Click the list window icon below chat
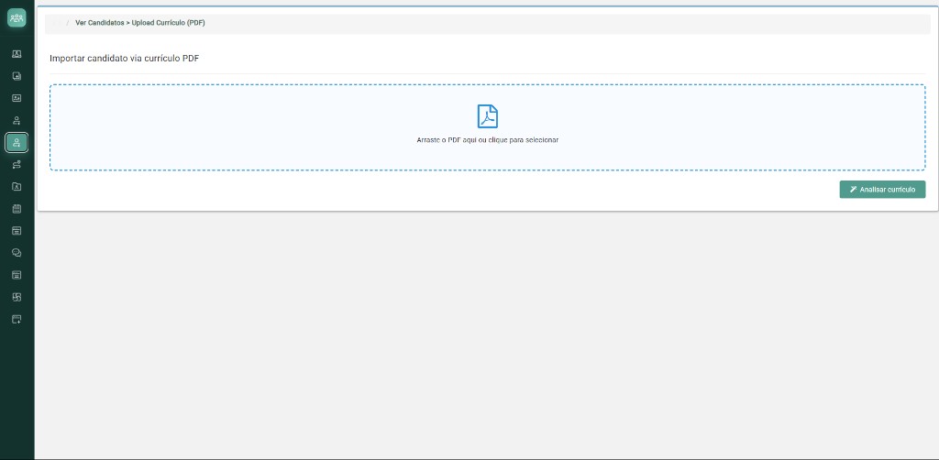The width and height of the screenshot is (939, 460). click(17, 275)
